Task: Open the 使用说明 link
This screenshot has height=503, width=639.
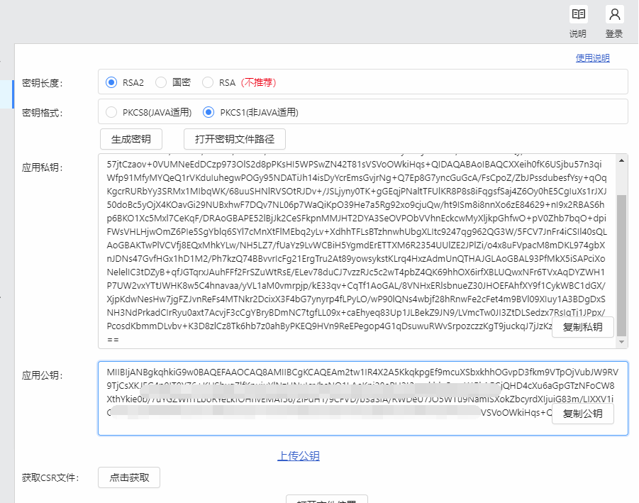Action: [592, 58]
